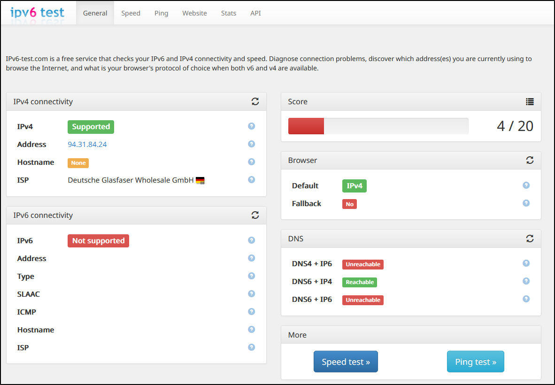Click the IPv6 connectivity panel heading
The image size is (555, 385).
pyautogui.click(x=43, y=215)
